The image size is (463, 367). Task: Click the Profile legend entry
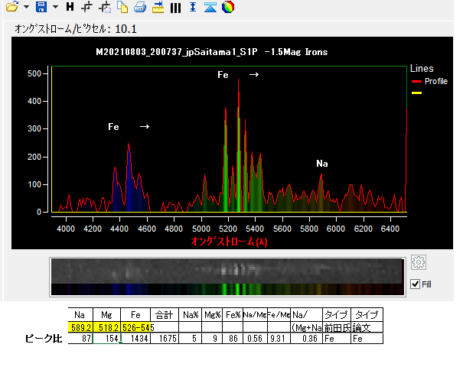pyautogui.click(x=429, y=81)
